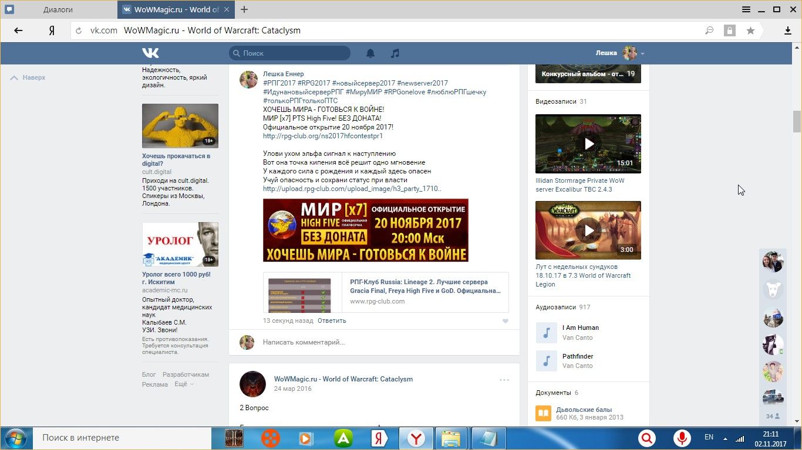Screen dimensions: 802x450
Task: Click 'Ответить' to reply to comment
Action: (332, 321)
